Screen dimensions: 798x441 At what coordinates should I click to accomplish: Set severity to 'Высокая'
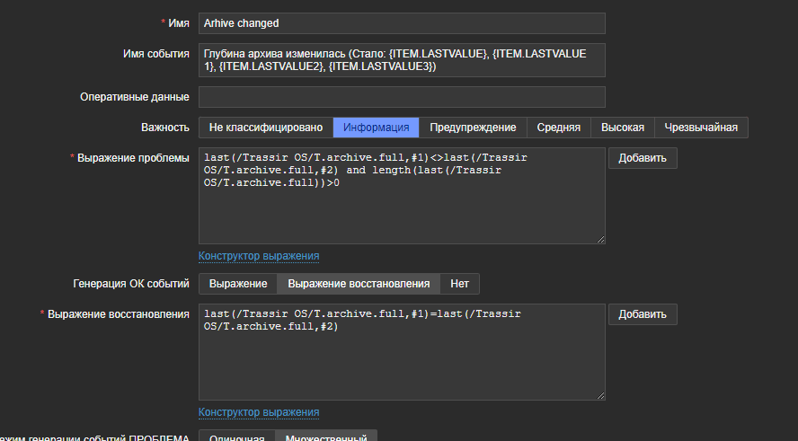pyautogui.click(x=623, y=128)
